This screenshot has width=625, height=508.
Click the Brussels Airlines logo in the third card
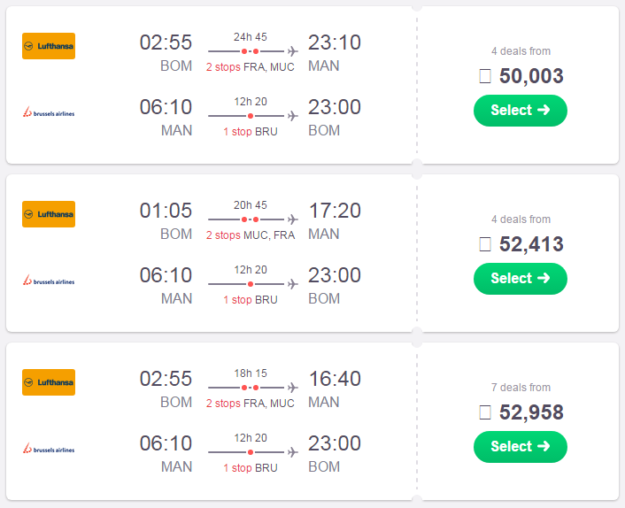[x=49, y=448]
